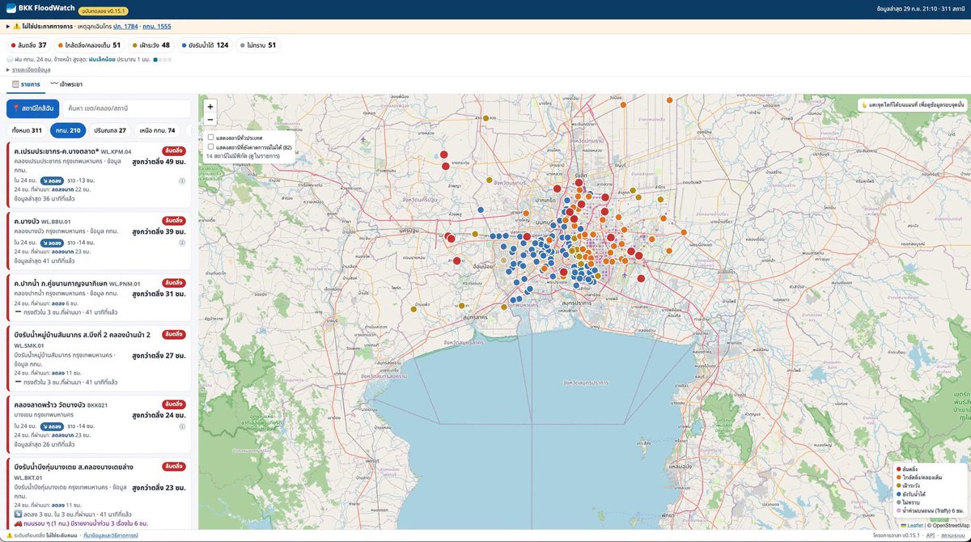Click the pin icon on สถานีใกล้ฉัน button
This screenshot has width=971, height=542.
[16, 108]
